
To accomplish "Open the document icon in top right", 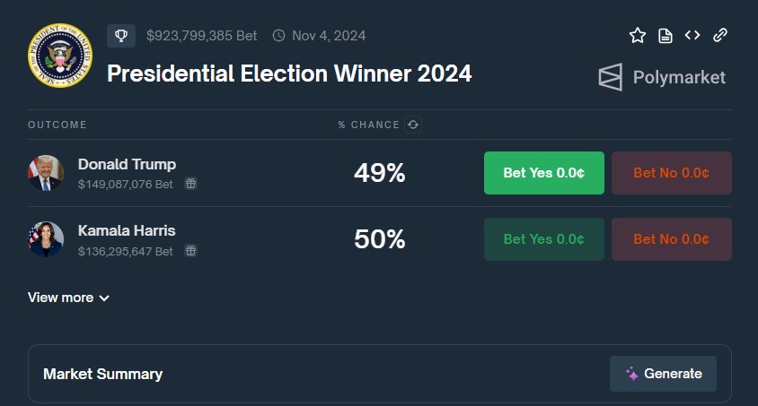I will click(x=665, y=36).
